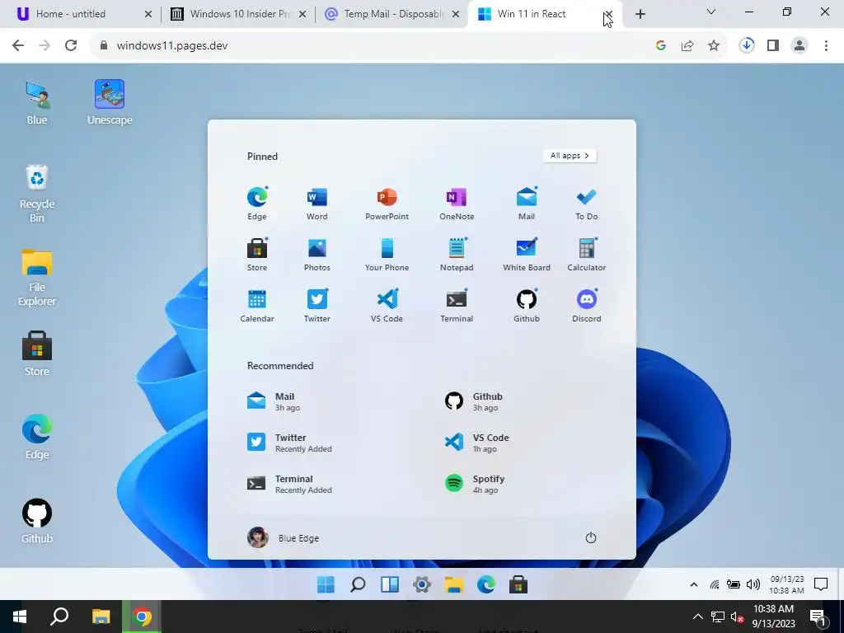Launch To Do app
Viewport: 844px width, 633px height.
click(586, 203)
